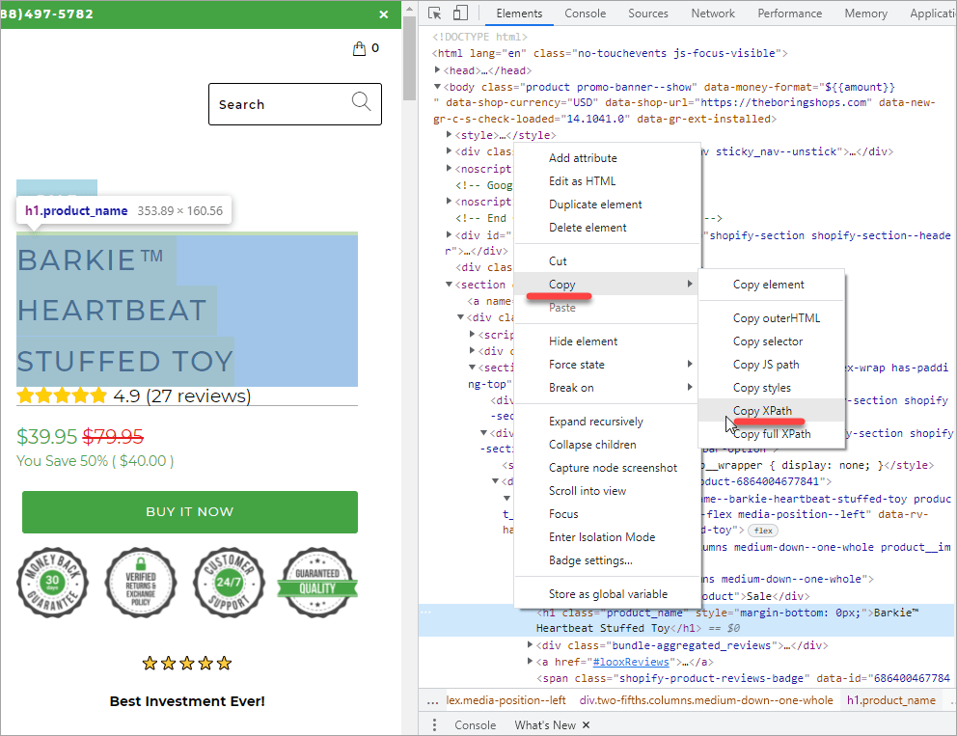Select Copy JS path
Viewport: 957px width, 736px height.
[772, 365]
